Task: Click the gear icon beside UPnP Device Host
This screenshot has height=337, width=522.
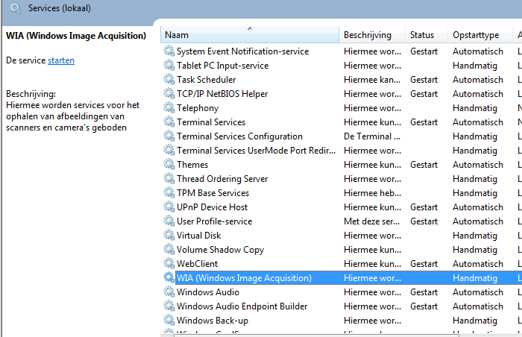Action: coord(169,207)
